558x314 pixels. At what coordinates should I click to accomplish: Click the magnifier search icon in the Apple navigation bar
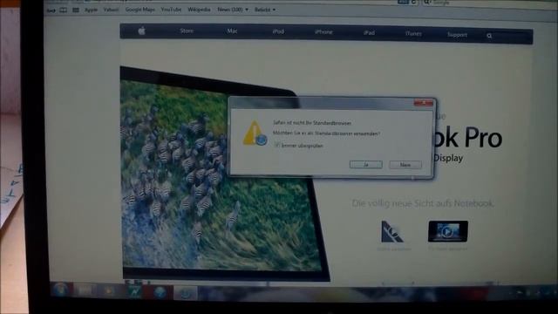tap(489, 36)
